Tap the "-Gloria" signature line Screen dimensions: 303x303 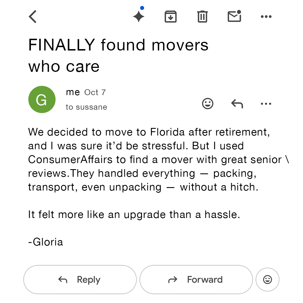46,242
